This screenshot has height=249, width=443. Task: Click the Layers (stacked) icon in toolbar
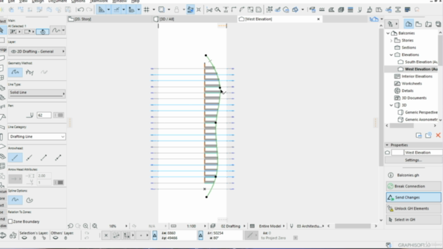pos(350,10)
